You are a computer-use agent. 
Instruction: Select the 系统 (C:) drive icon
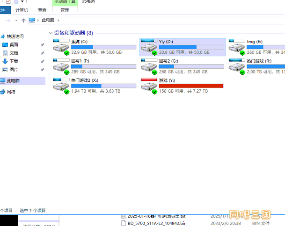pyautogui.click(x=61, y=47)
